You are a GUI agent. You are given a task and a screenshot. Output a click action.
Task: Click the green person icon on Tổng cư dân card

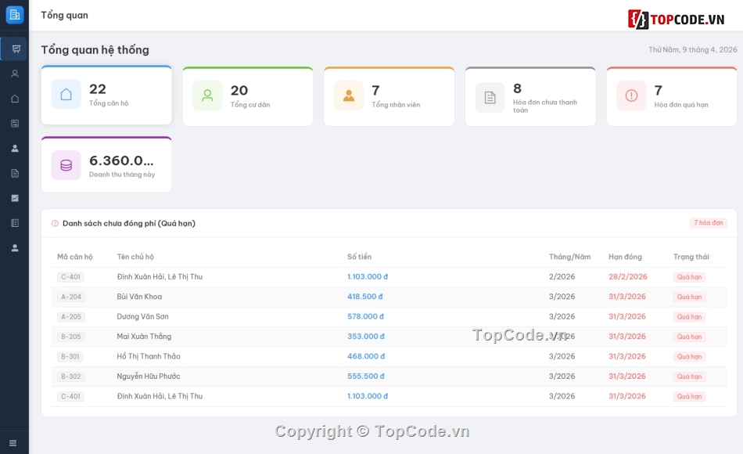[x=207, y=93]
